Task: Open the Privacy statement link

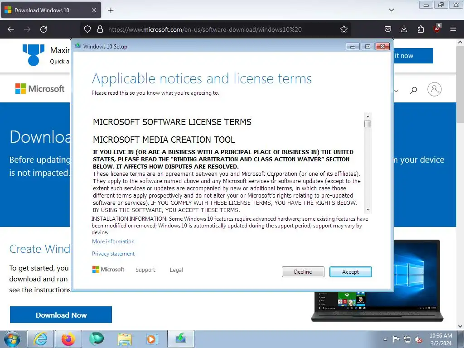Action: tap(113, 254)
